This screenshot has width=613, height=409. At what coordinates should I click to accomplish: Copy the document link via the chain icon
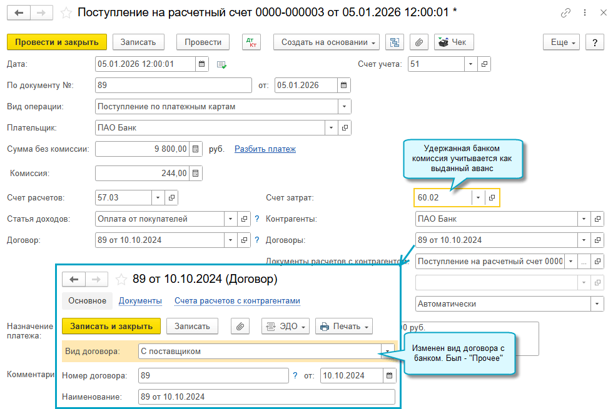pos(565,13)
